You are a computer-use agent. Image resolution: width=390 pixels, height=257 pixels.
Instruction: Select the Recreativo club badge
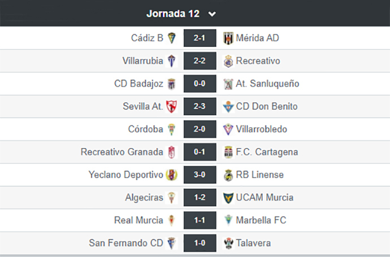tap(228, 61)
